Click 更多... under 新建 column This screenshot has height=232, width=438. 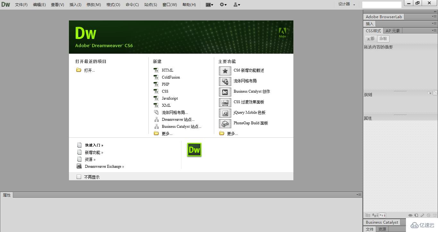click(x=167, y=134)
